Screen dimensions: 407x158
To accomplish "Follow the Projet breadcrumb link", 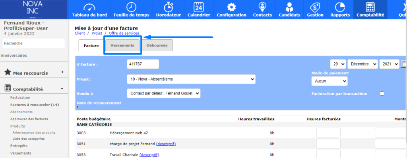I will (x=97, y=33).
